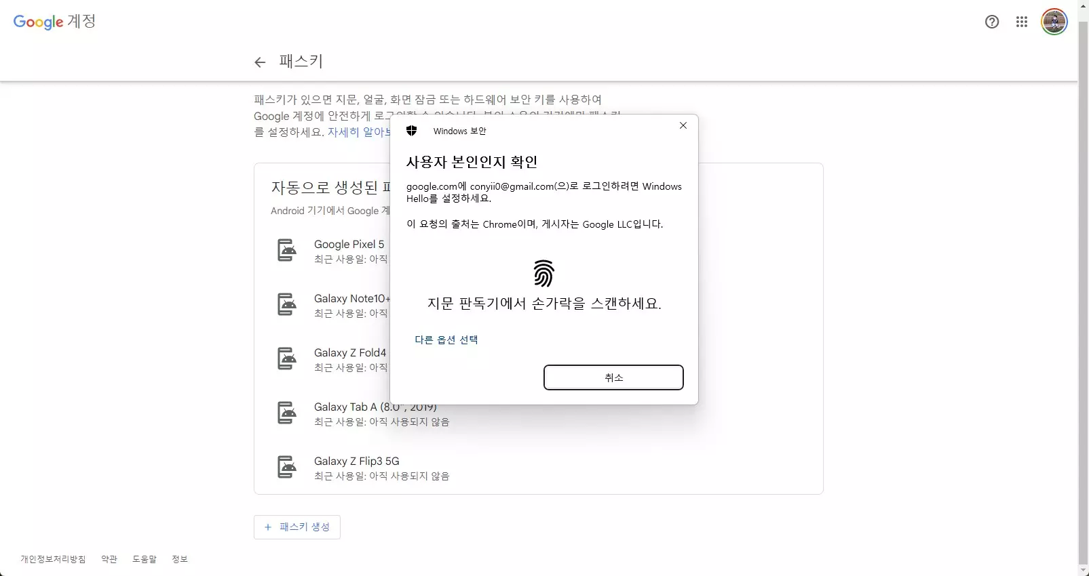
Task: Open 약관 footer link
Action: pyautogui.click(x=109, y=559)
